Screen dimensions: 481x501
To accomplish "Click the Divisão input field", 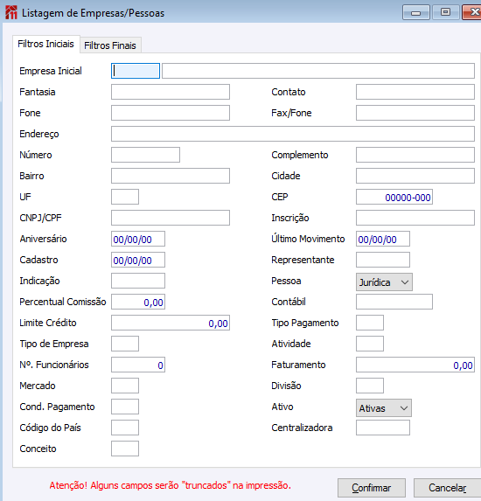I will (x=370, y=386).
